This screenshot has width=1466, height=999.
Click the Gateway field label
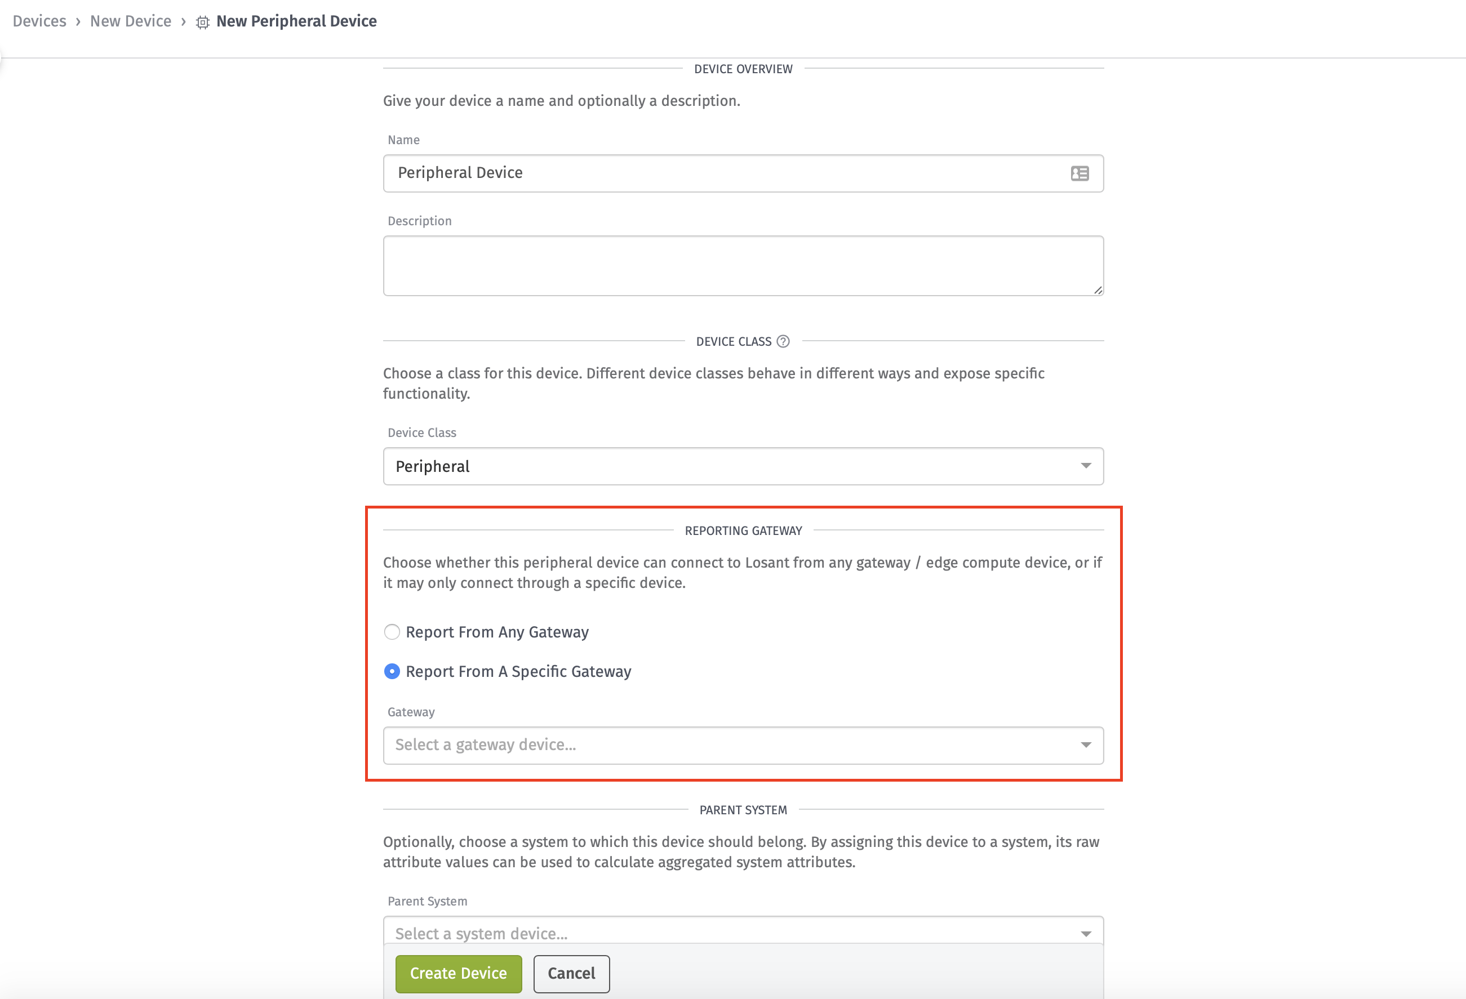(x=411, y=712)
